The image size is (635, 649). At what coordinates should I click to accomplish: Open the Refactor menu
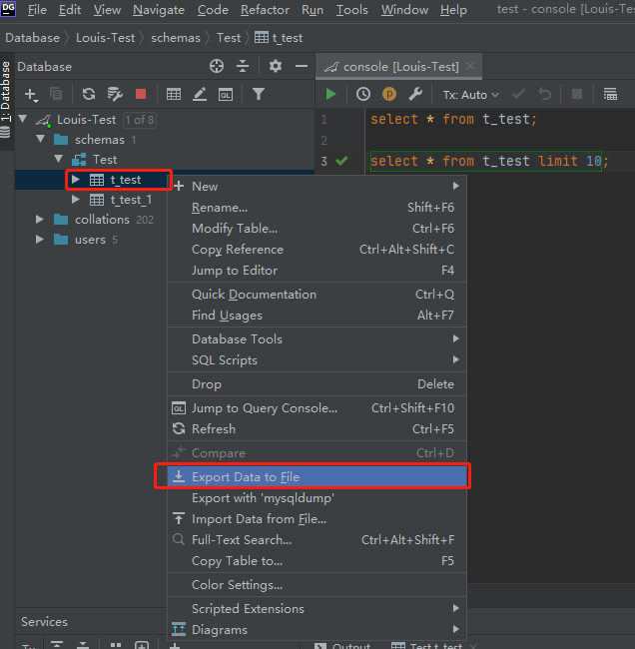[x=265, y=10]
